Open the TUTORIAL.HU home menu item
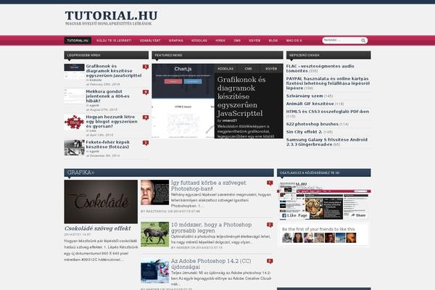 78,41
